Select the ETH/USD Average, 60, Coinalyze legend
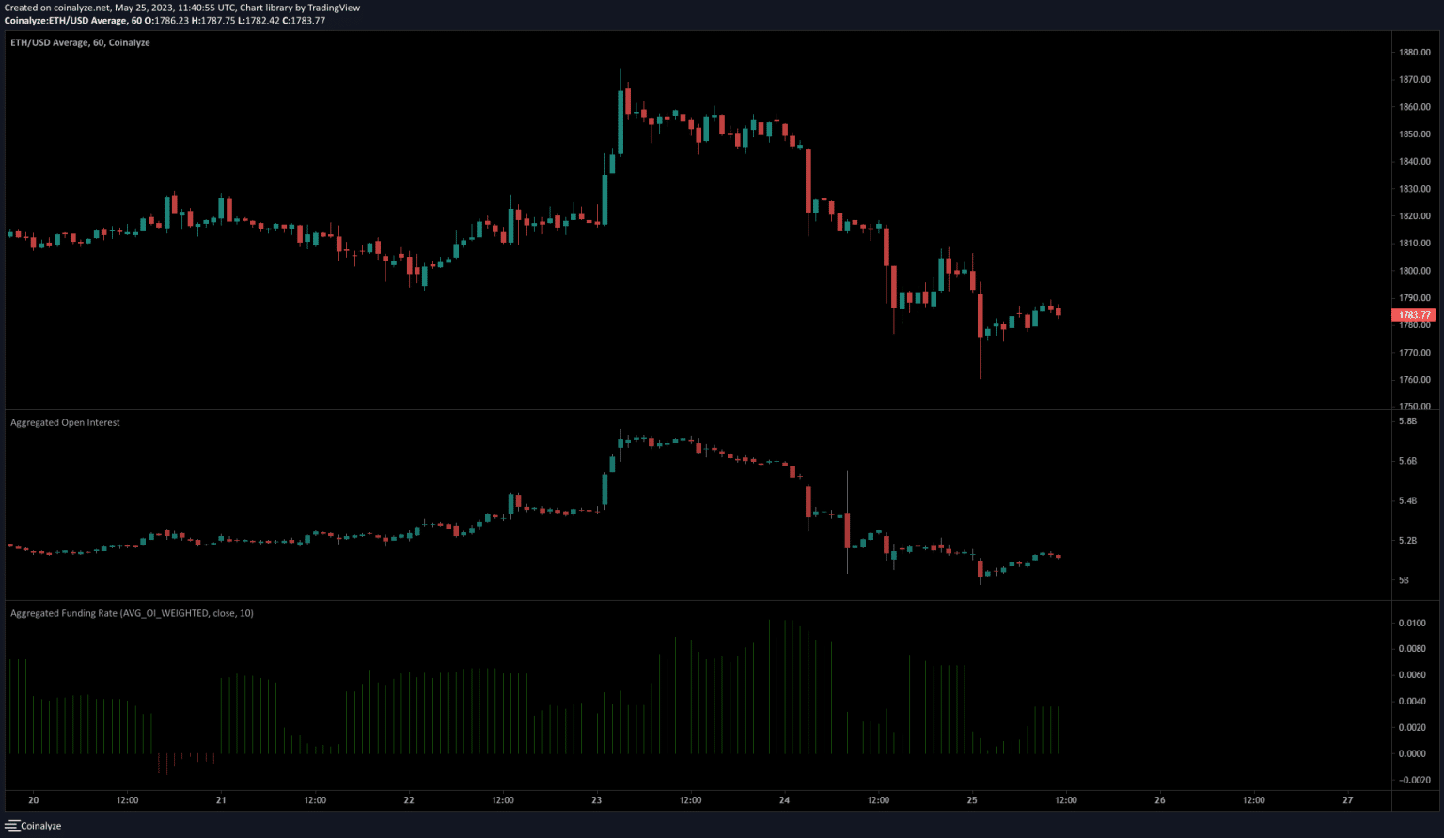1444x838 pixels. tap(80, 42)
